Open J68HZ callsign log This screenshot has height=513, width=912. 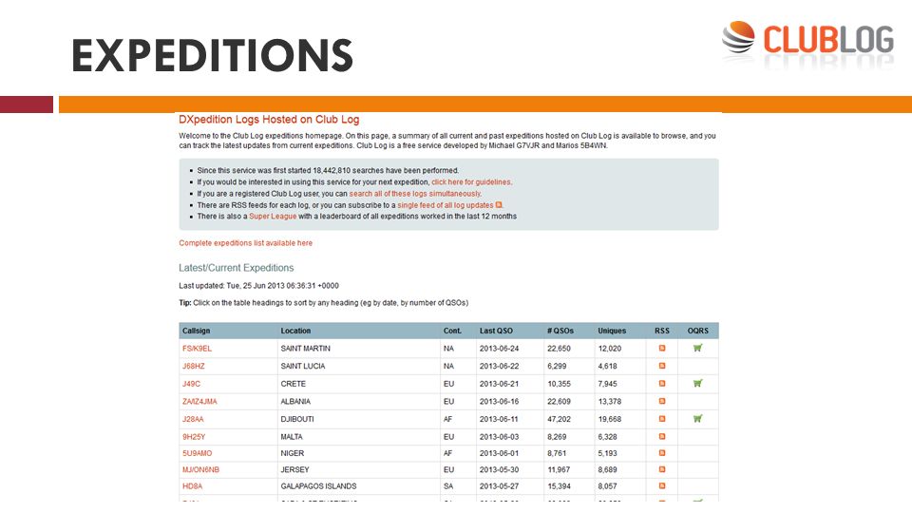(194, 366)
